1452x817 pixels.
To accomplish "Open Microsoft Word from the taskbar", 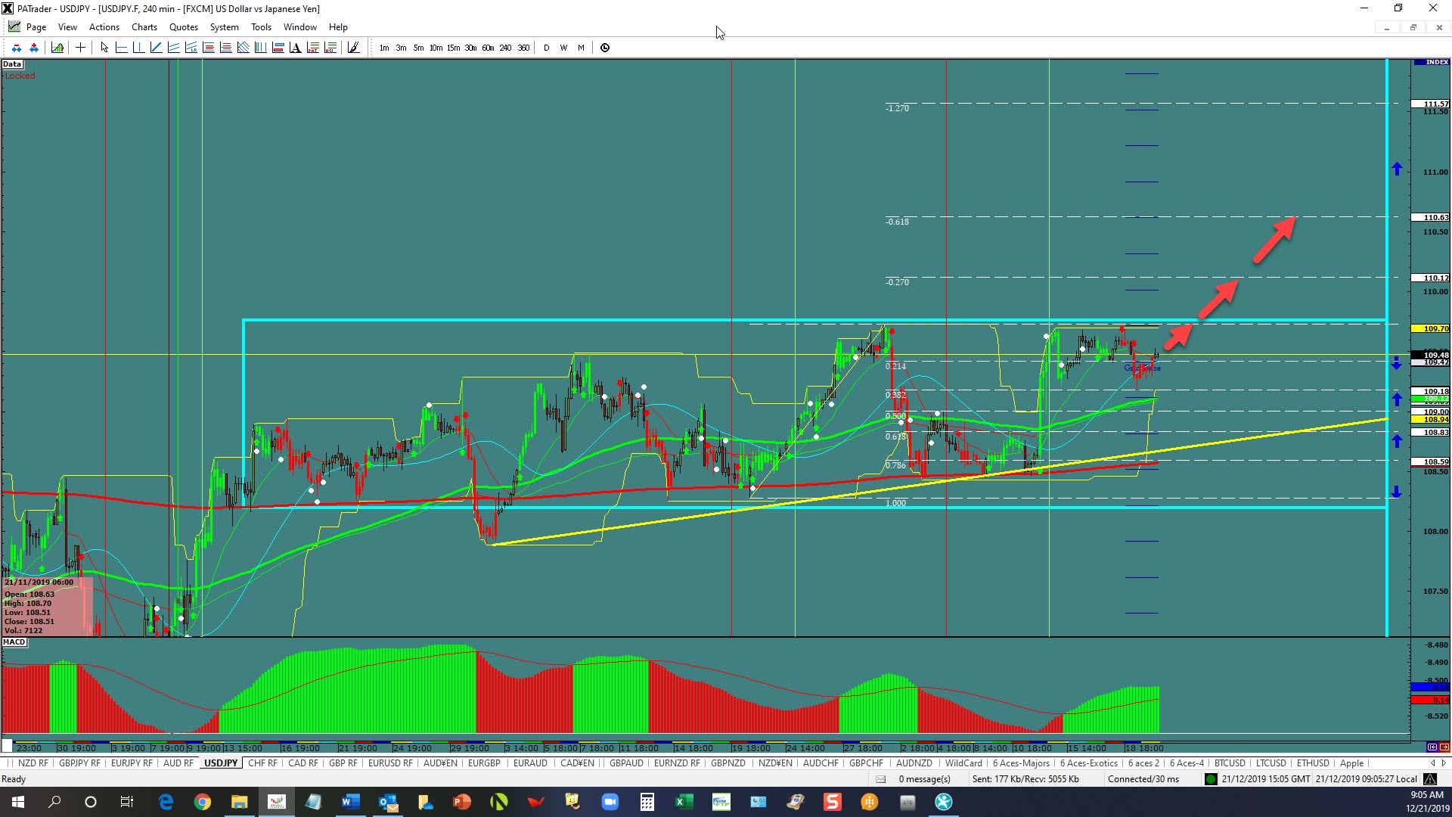I will pyautogui.click(x=350, y=802).
